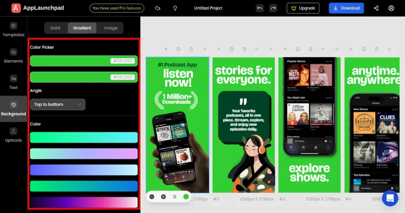
Task: Click the AppLaunchpad logo
Action: (38, 8)
